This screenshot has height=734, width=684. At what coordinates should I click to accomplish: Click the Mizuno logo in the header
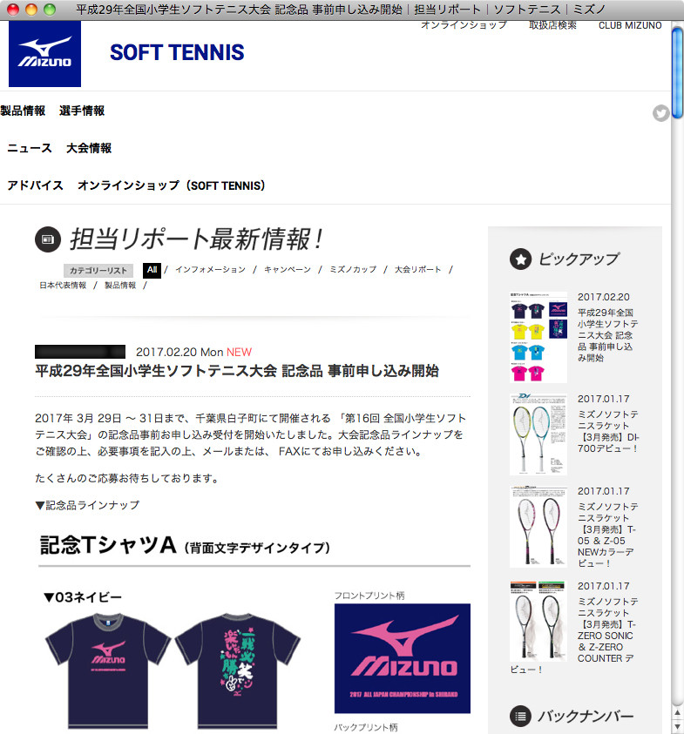tap(44, 54)
